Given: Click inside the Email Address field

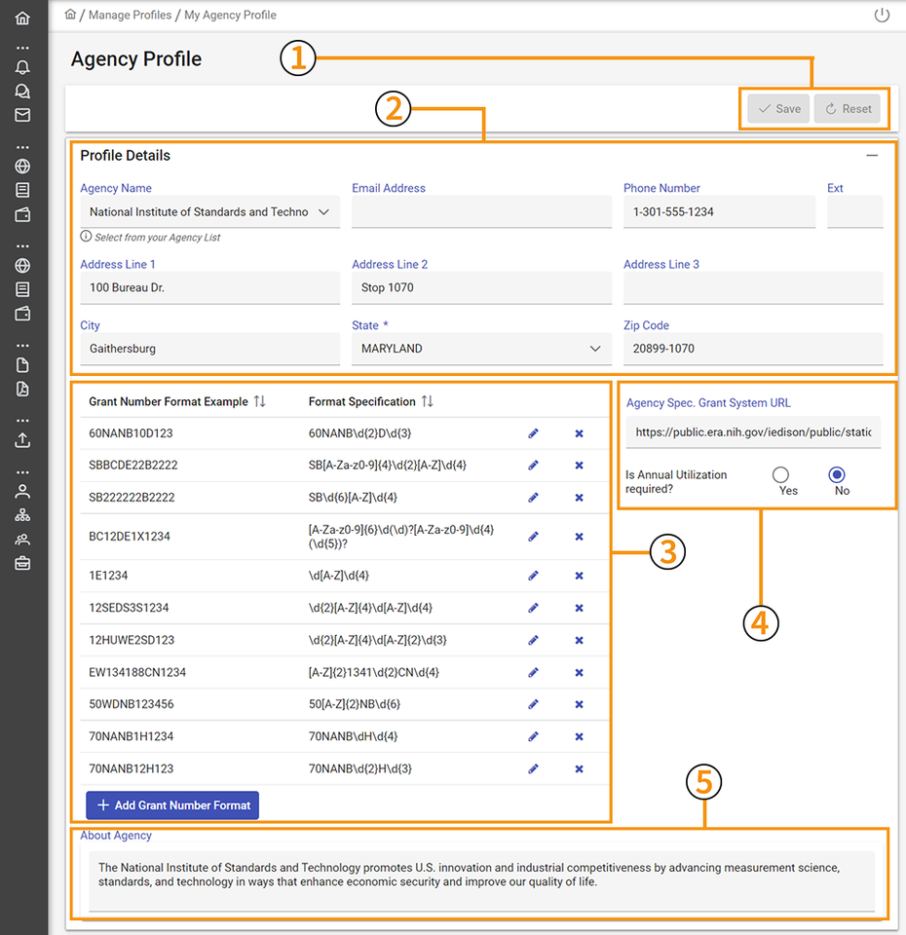Looking at the screenshot, I should point(481,211).
